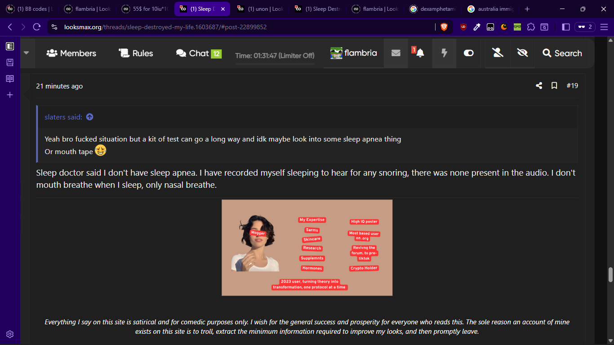This screenshot has width=614, height=345.
Task: Toggle the browser sidebar panel icon
Action: tap(10, 46)
